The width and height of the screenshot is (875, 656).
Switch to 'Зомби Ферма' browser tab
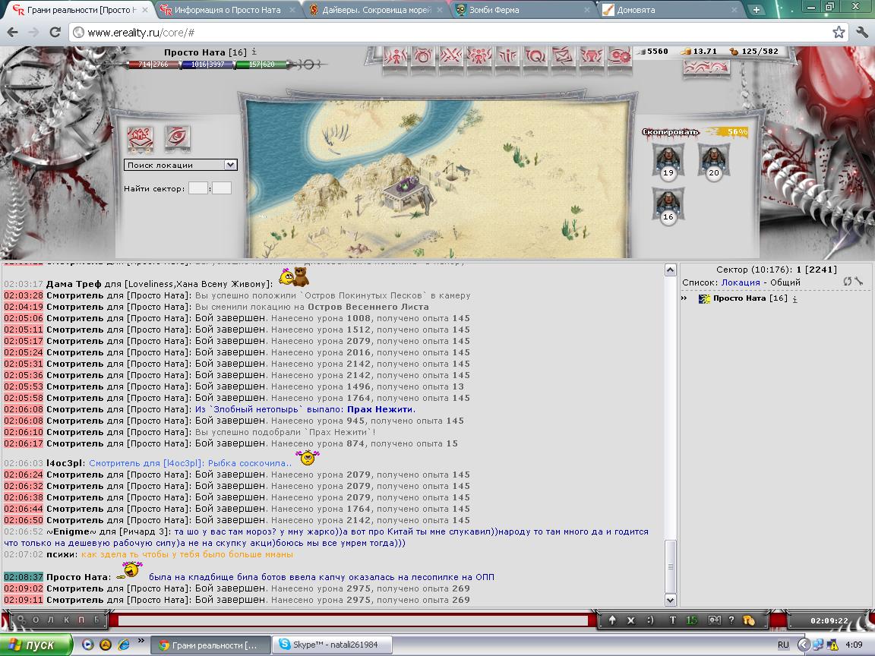489,10
